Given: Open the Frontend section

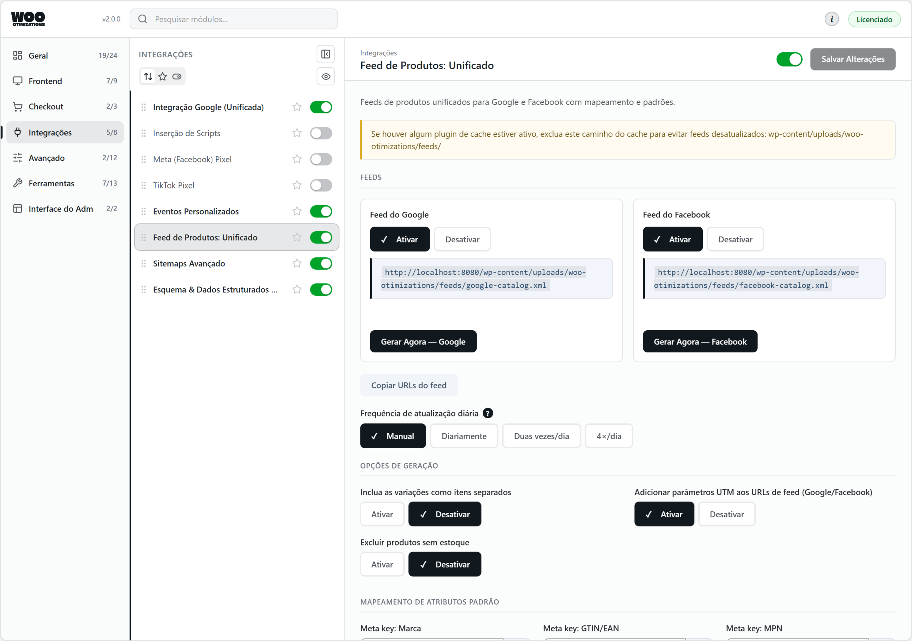Looking at the screenshot, I should coord(65,81).
